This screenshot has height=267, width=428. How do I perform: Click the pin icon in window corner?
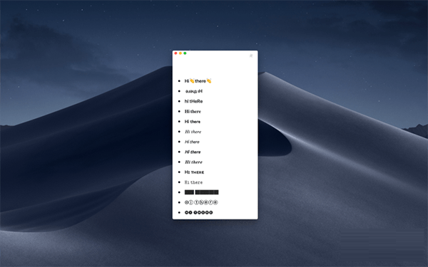point(251,56)
